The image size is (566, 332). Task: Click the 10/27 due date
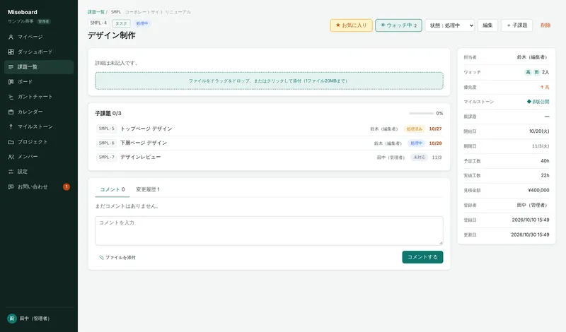435,129
